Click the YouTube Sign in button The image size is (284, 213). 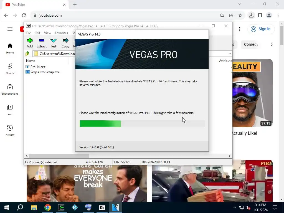pyautogui.click(x=261, y=29)
